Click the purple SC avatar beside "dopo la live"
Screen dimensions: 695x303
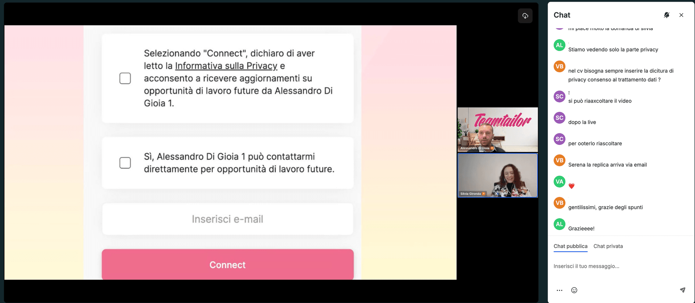tap(559, 118)
